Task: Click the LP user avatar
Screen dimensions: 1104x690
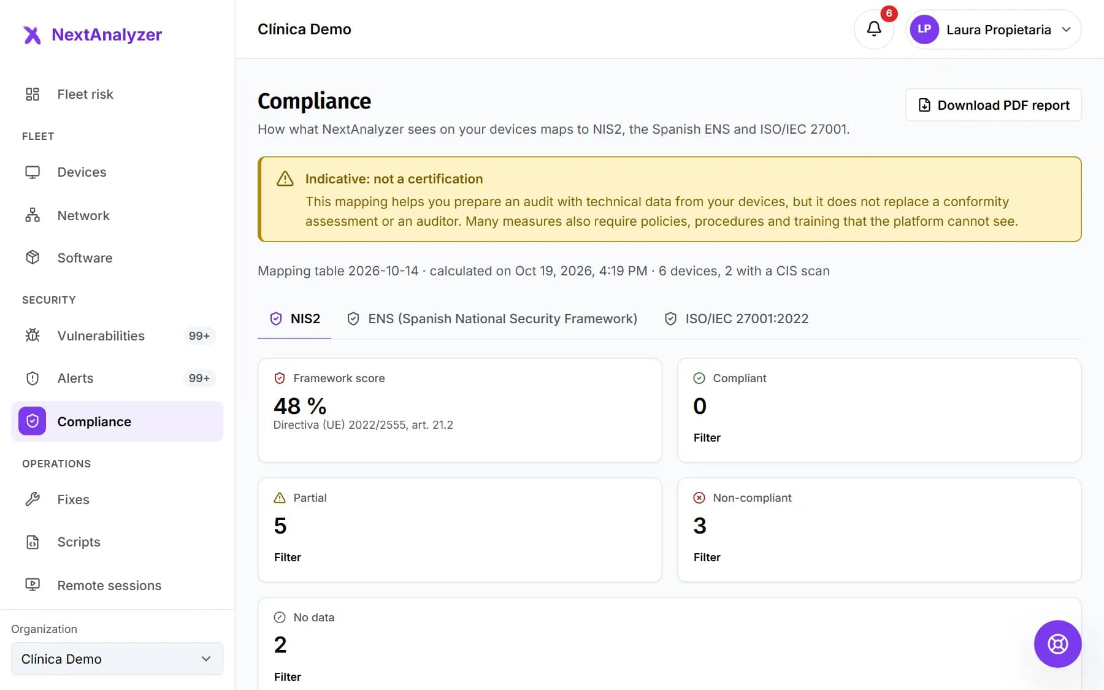Action: (x=924, y=29)
